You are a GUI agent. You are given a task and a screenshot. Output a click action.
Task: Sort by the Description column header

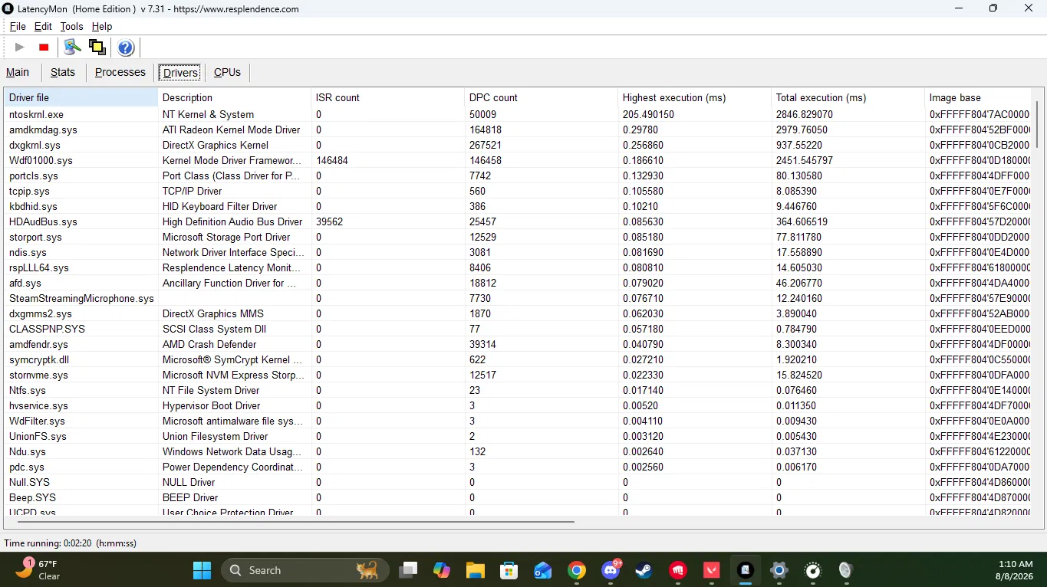(x=235, y=97)
